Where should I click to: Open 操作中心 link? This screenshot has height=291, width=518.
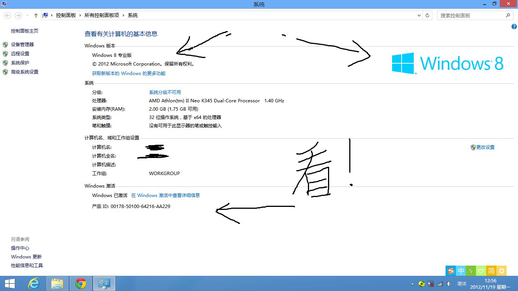[20, 248]
